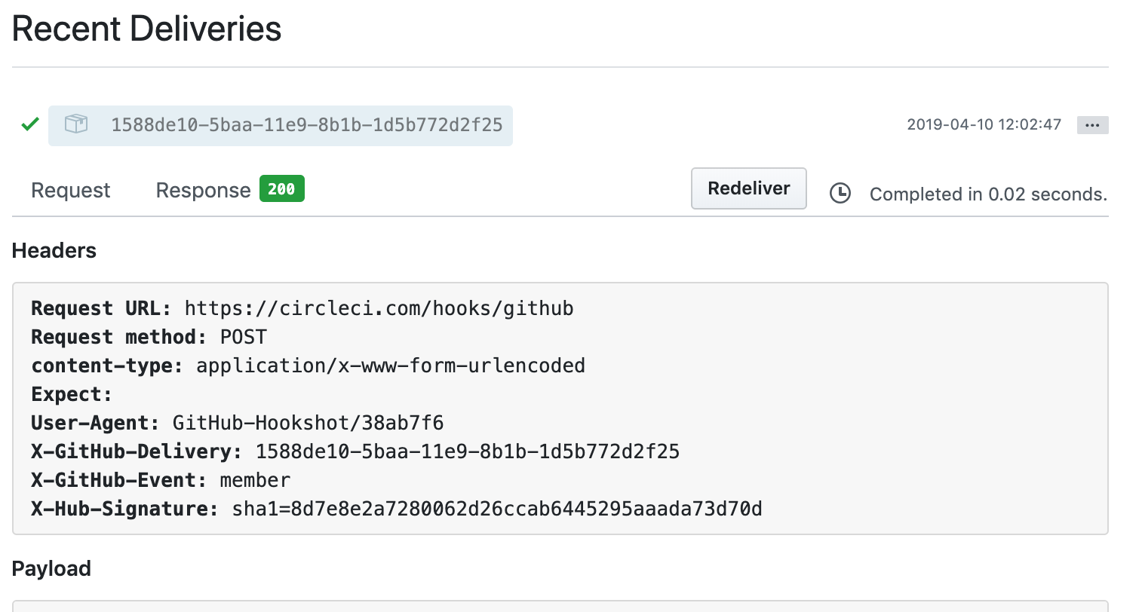Image resolution: width=1142 pixels, height=612 pixels.
Task: Switch to the Response tab
Action: [203, 191]
